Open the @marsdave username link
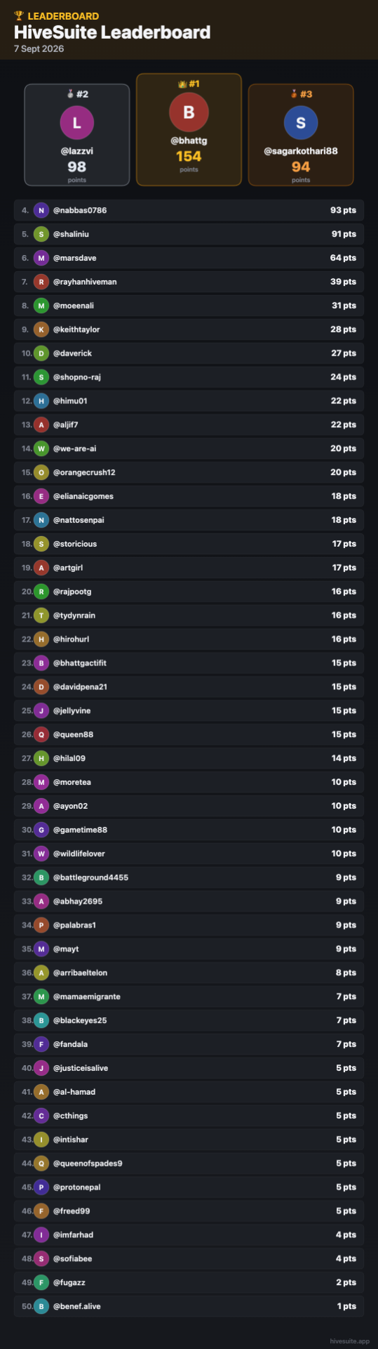Screen dimensions: 378x1349 click(x=74, y=258)
